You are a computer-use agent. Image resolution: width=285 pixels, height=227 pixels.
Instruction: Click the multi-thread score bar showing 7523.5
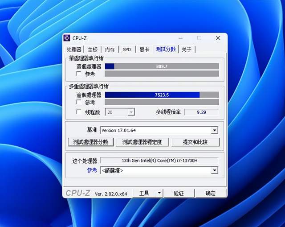(x=162, y=95)
